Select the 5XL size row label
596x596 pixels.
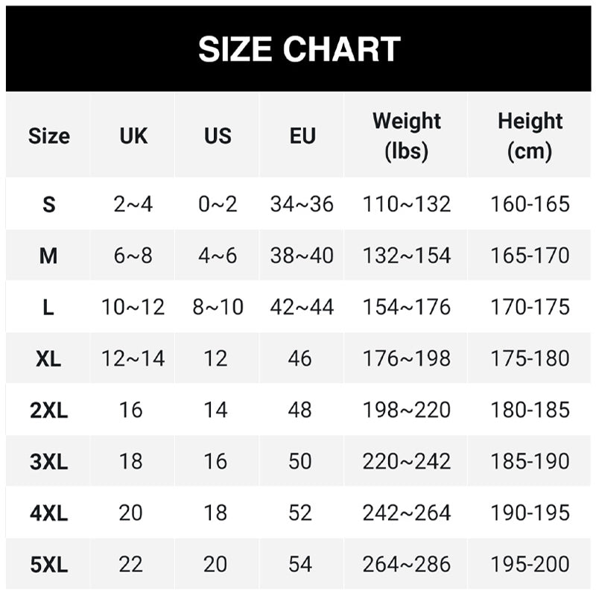coord(48,564)
